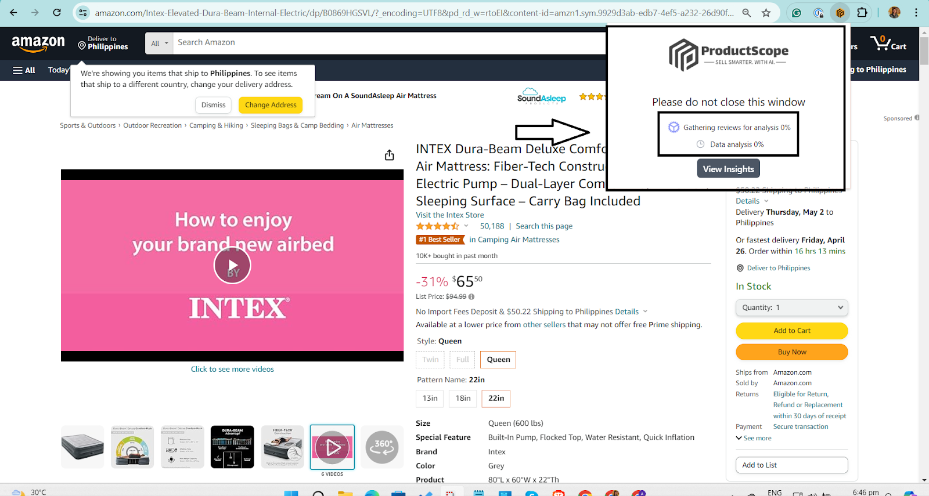Screen dimensions: 929x496
Task: Click Add to Cart button
Action: coord(792,331)
